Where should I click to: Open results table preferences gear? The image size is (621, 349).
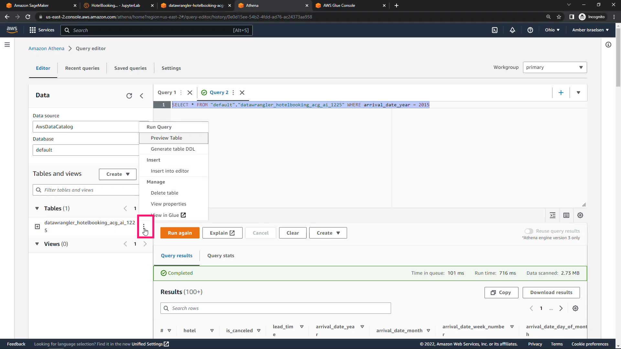[575, 308]
